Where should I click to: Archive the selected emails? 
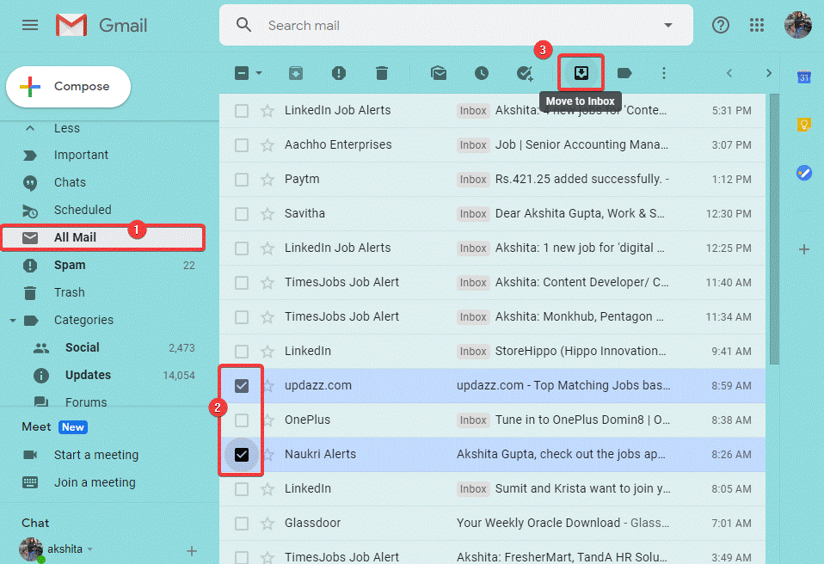(295, 73)
